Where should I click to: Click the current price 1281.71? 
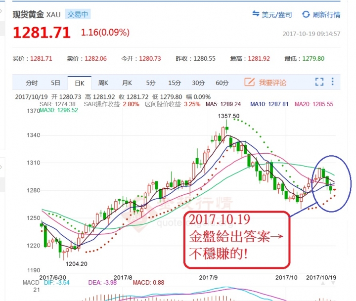point(42,33)
